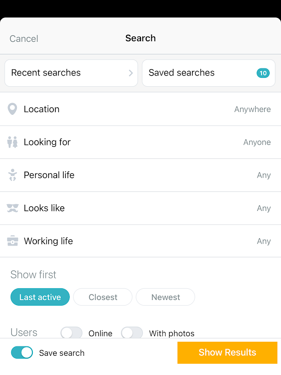Click the Personal life baby icon
This screenshot has width=281, height=375.
click(x=12, y=175)
